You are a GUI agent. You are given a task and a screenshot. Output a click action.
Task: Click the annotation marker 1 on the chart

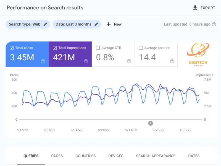(151, 123)
